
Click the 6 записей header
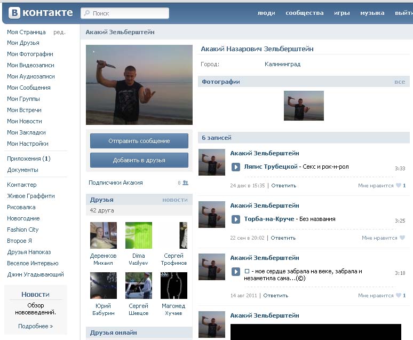tap(304, 138)
